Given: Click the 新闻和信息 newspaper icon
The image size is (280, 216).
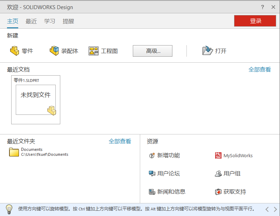Looking at the screenshot, I should [x=152, y=192].
